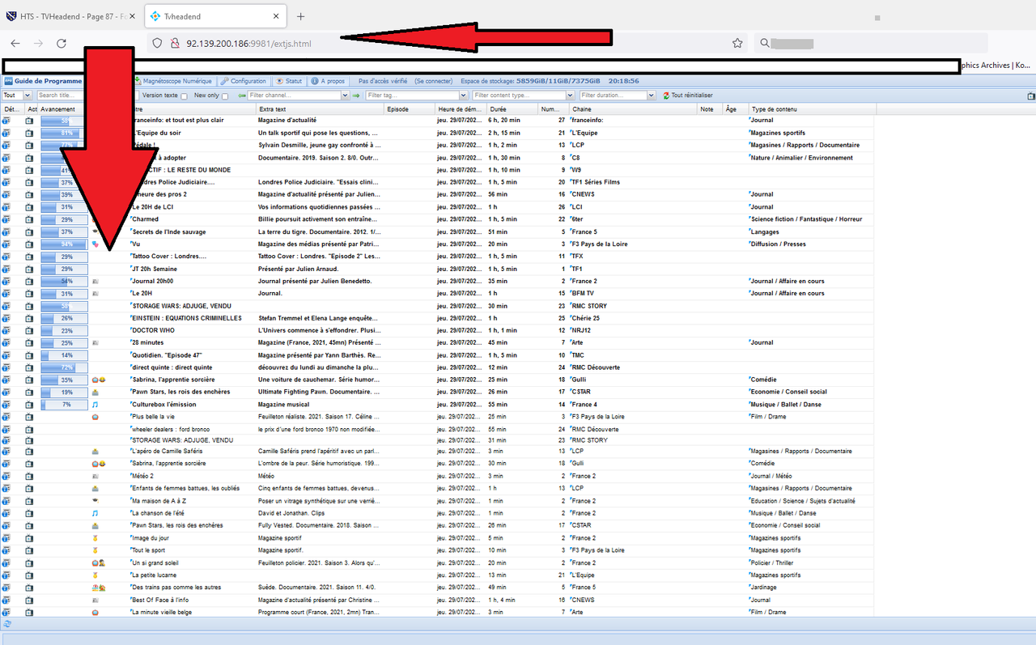Click the status icon in bottom-left corner

(x=7, y=624)
